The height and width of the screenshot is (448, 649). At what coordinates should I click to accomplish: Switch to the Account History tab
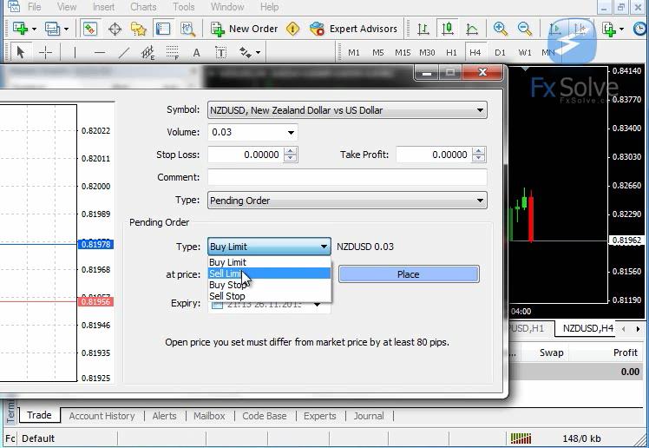pyautogui.click(x=102, y=416)
